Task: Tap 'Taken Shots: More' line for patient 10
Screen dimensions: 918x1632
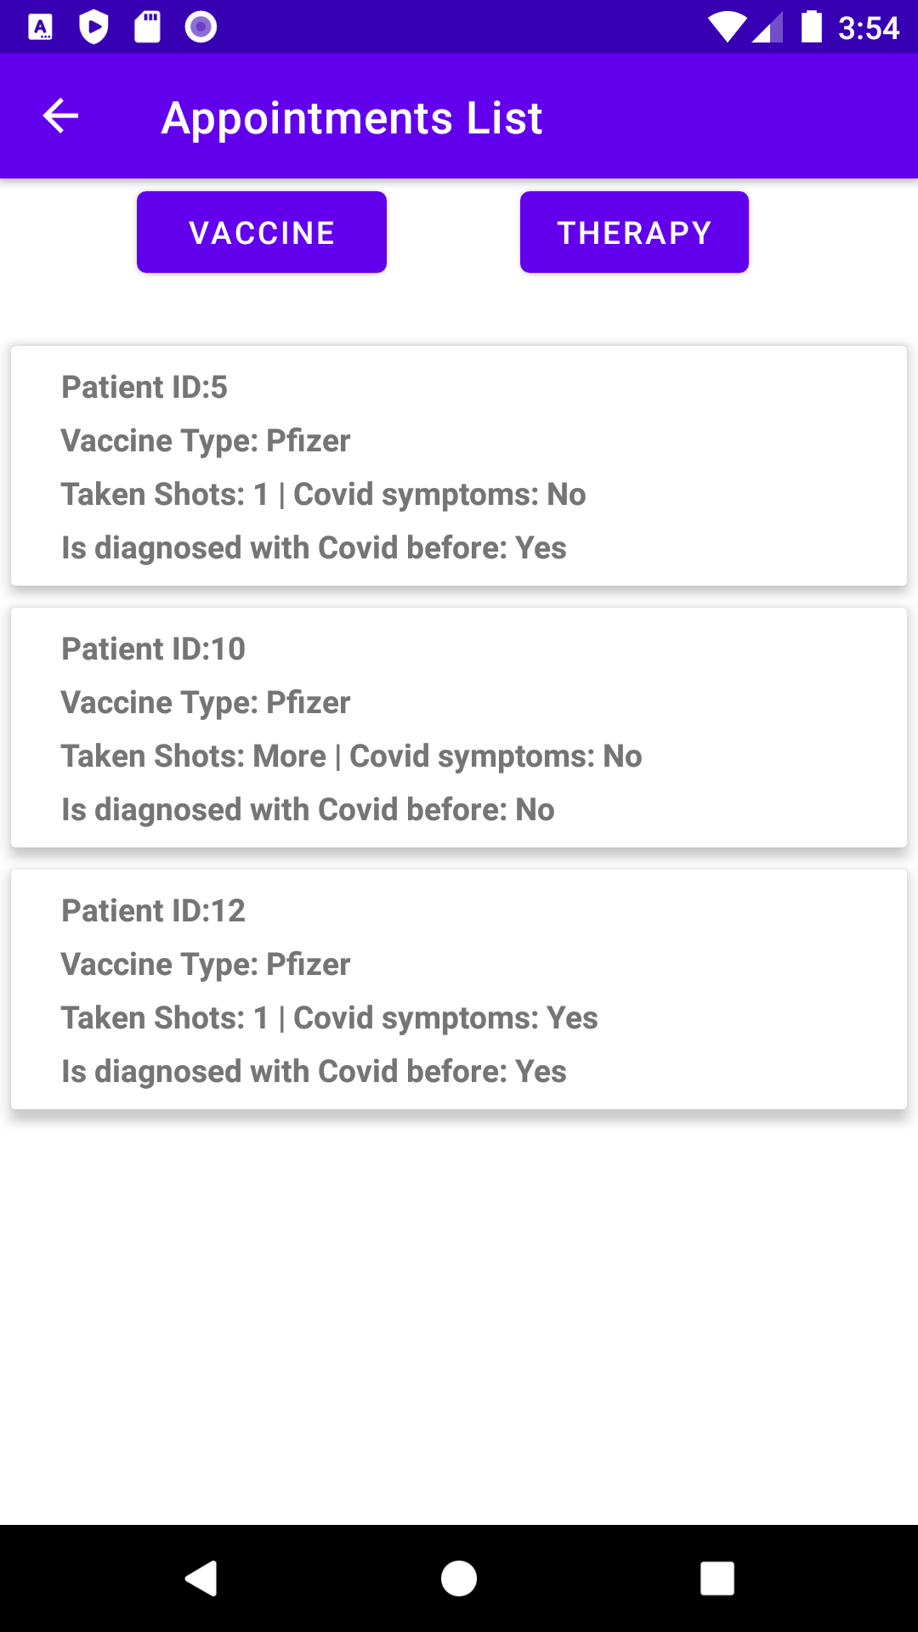Action: point(194,756)
